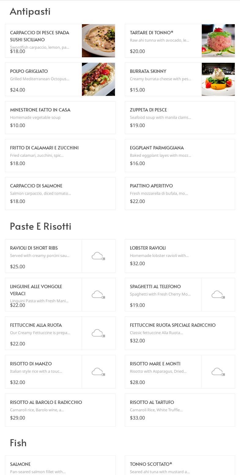Open Fritto di Calamari e Zucchini item
The height and width of the screenshot is (475, 240).
(60, 156)
